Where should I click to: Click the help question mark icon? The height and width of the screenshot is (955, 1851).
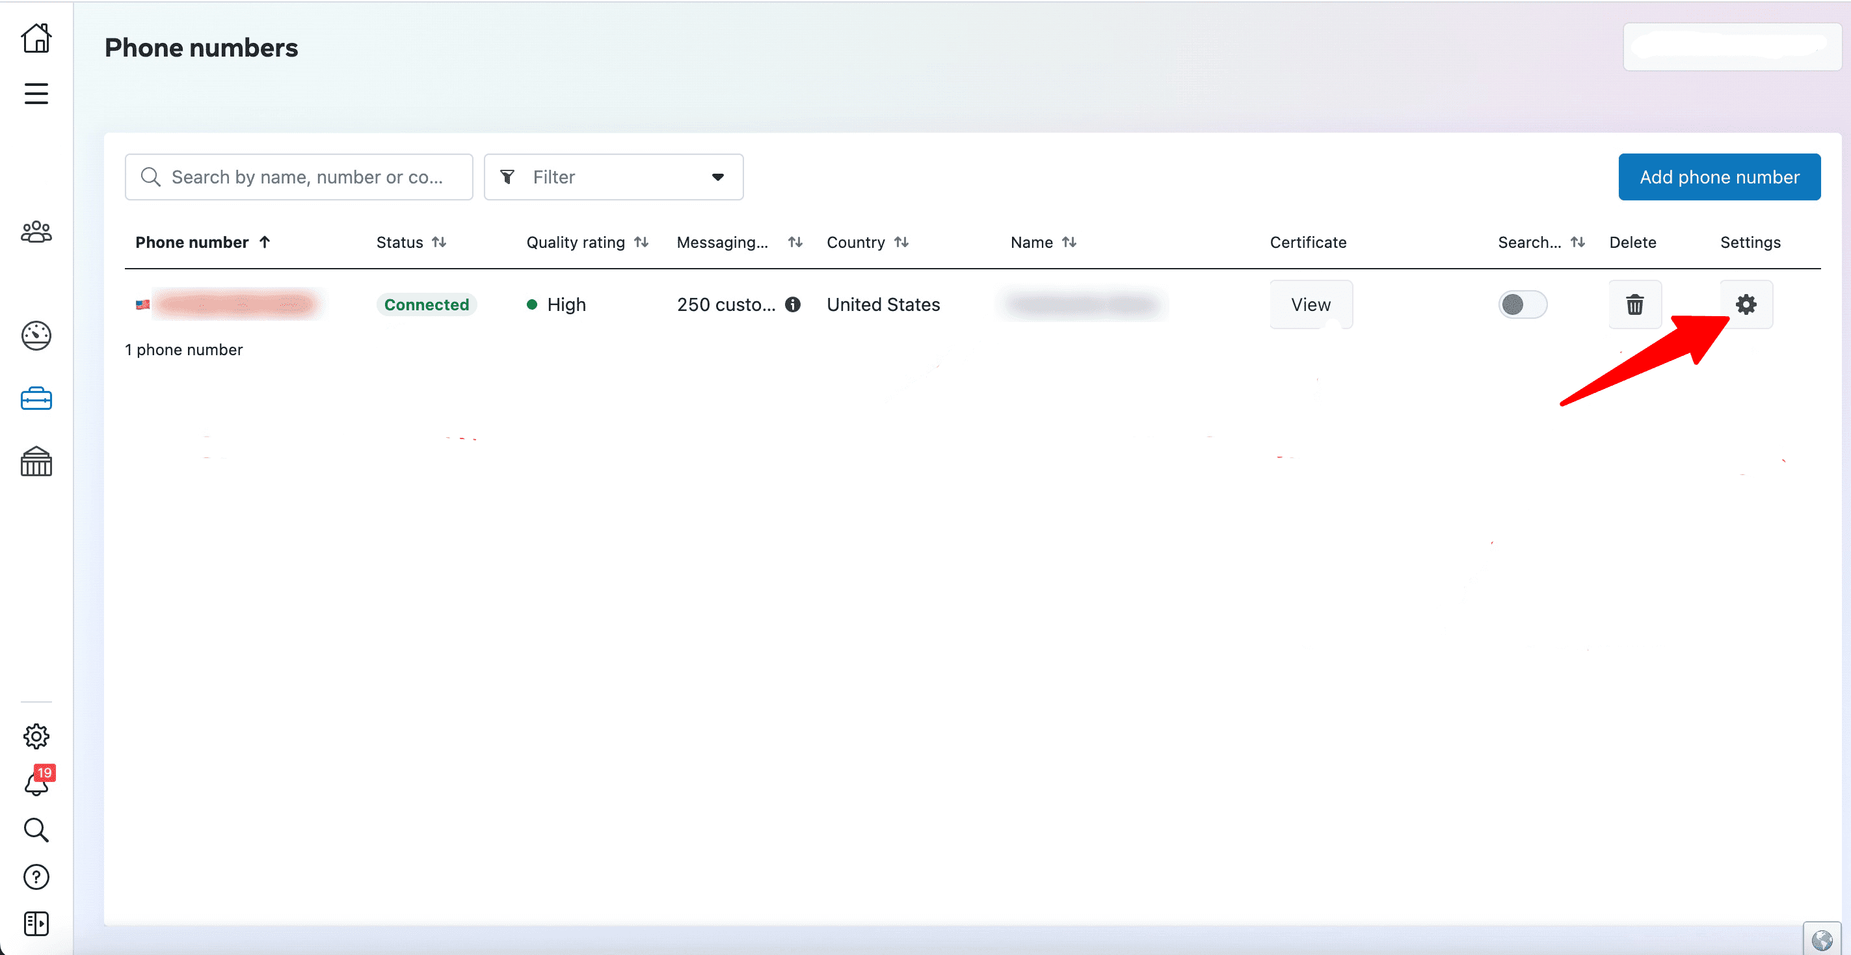point(36,877)
